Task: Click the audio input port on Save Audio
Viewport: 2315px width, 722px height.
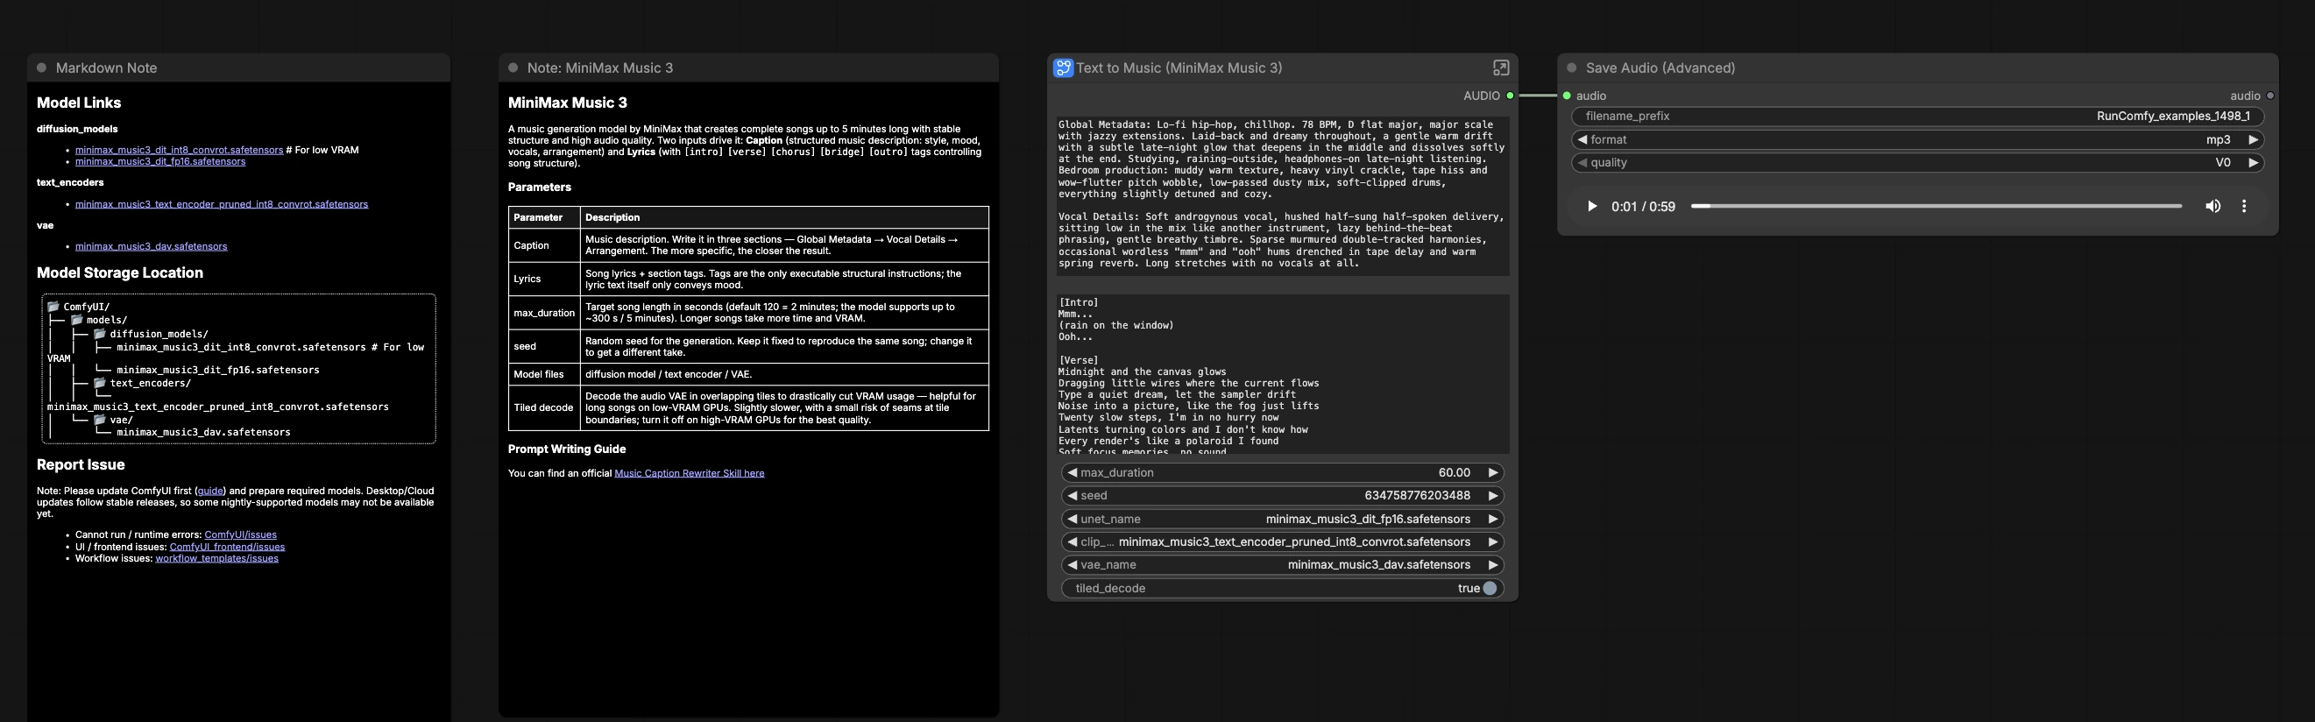Action: [x=1568, y=96]
